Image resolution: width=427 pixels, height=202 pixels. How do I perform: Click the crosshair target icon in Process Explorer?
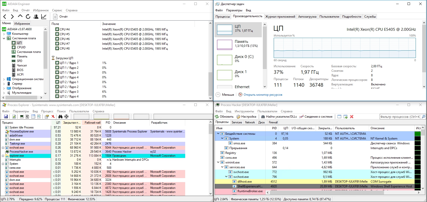66,117
